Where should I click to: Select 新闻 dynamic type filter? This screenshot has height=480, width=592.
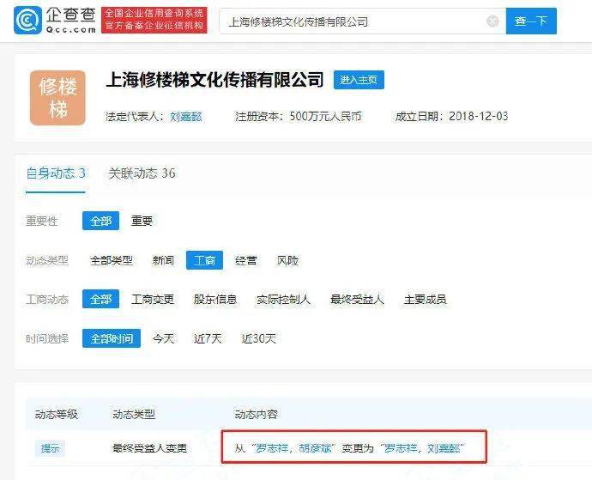tap(163, 260)
